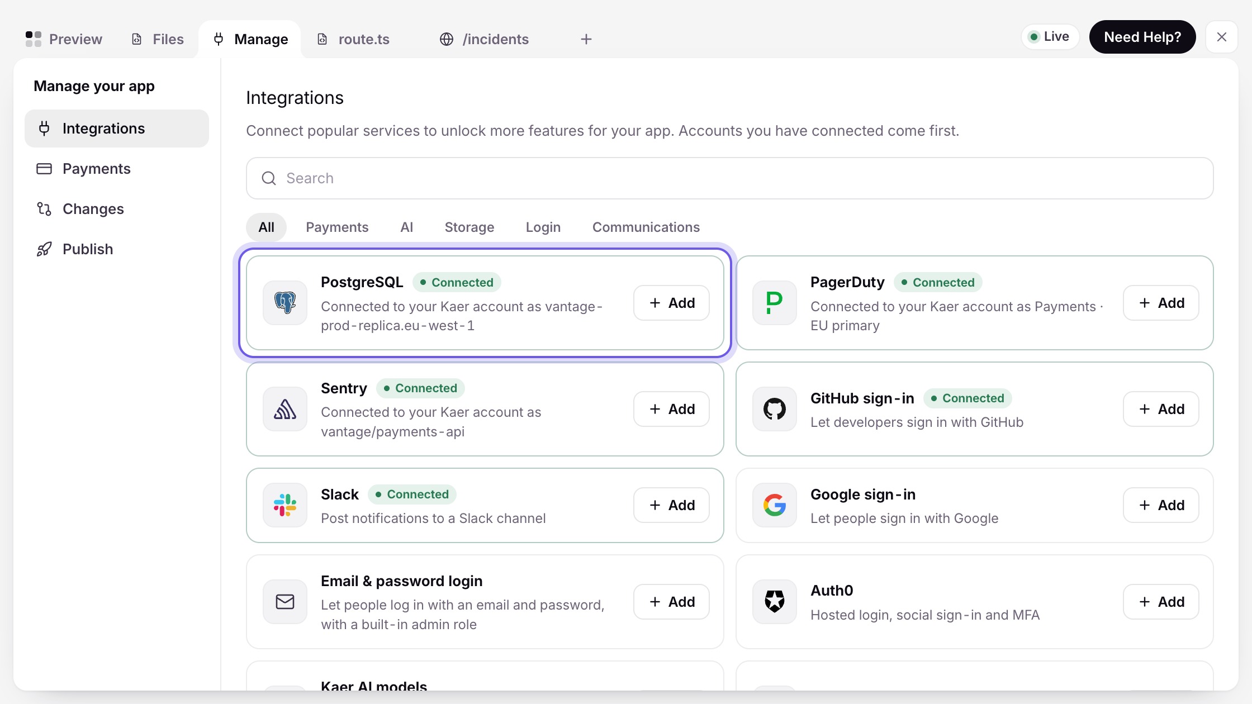This screenshot has height=704, width=1252.
Task: Open Changes in the sidebar
Action: click(117, 209)
